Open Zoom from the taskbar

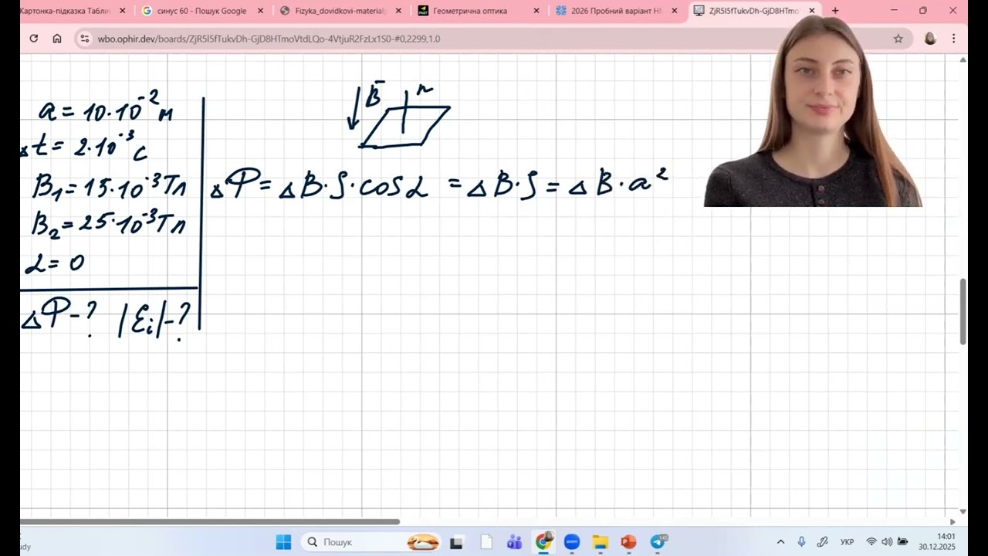572,542
